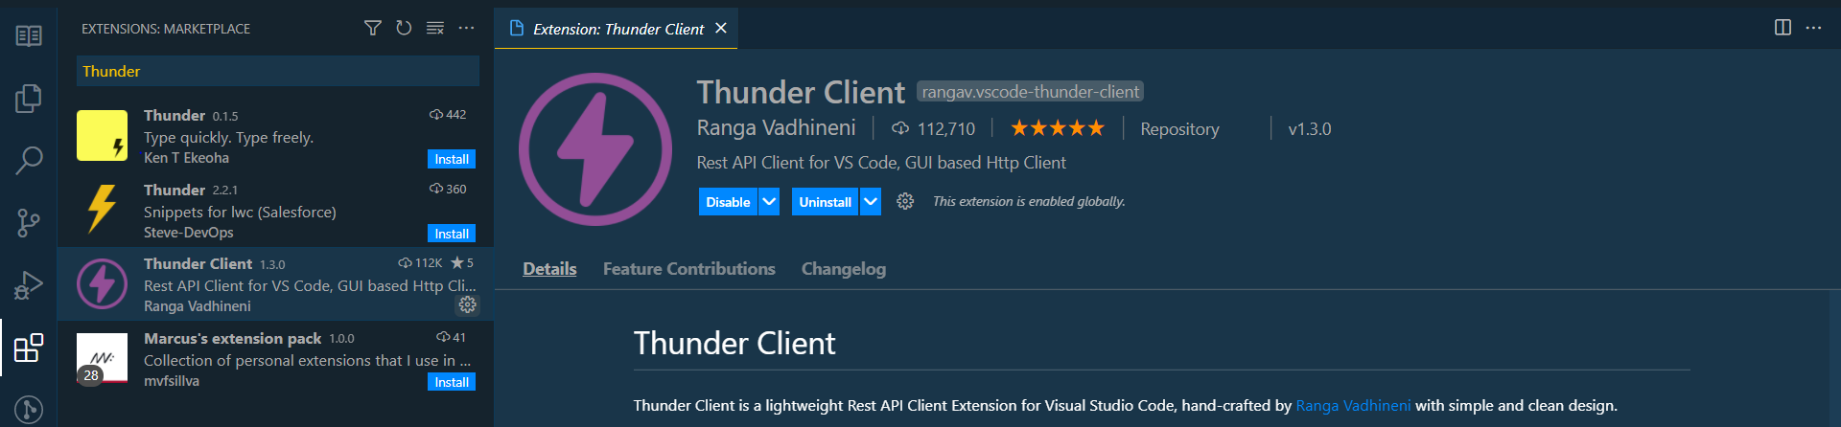
Task: Uninstall the Thunder Client extension
Action: pyautogui.click(x=825, y=202)
